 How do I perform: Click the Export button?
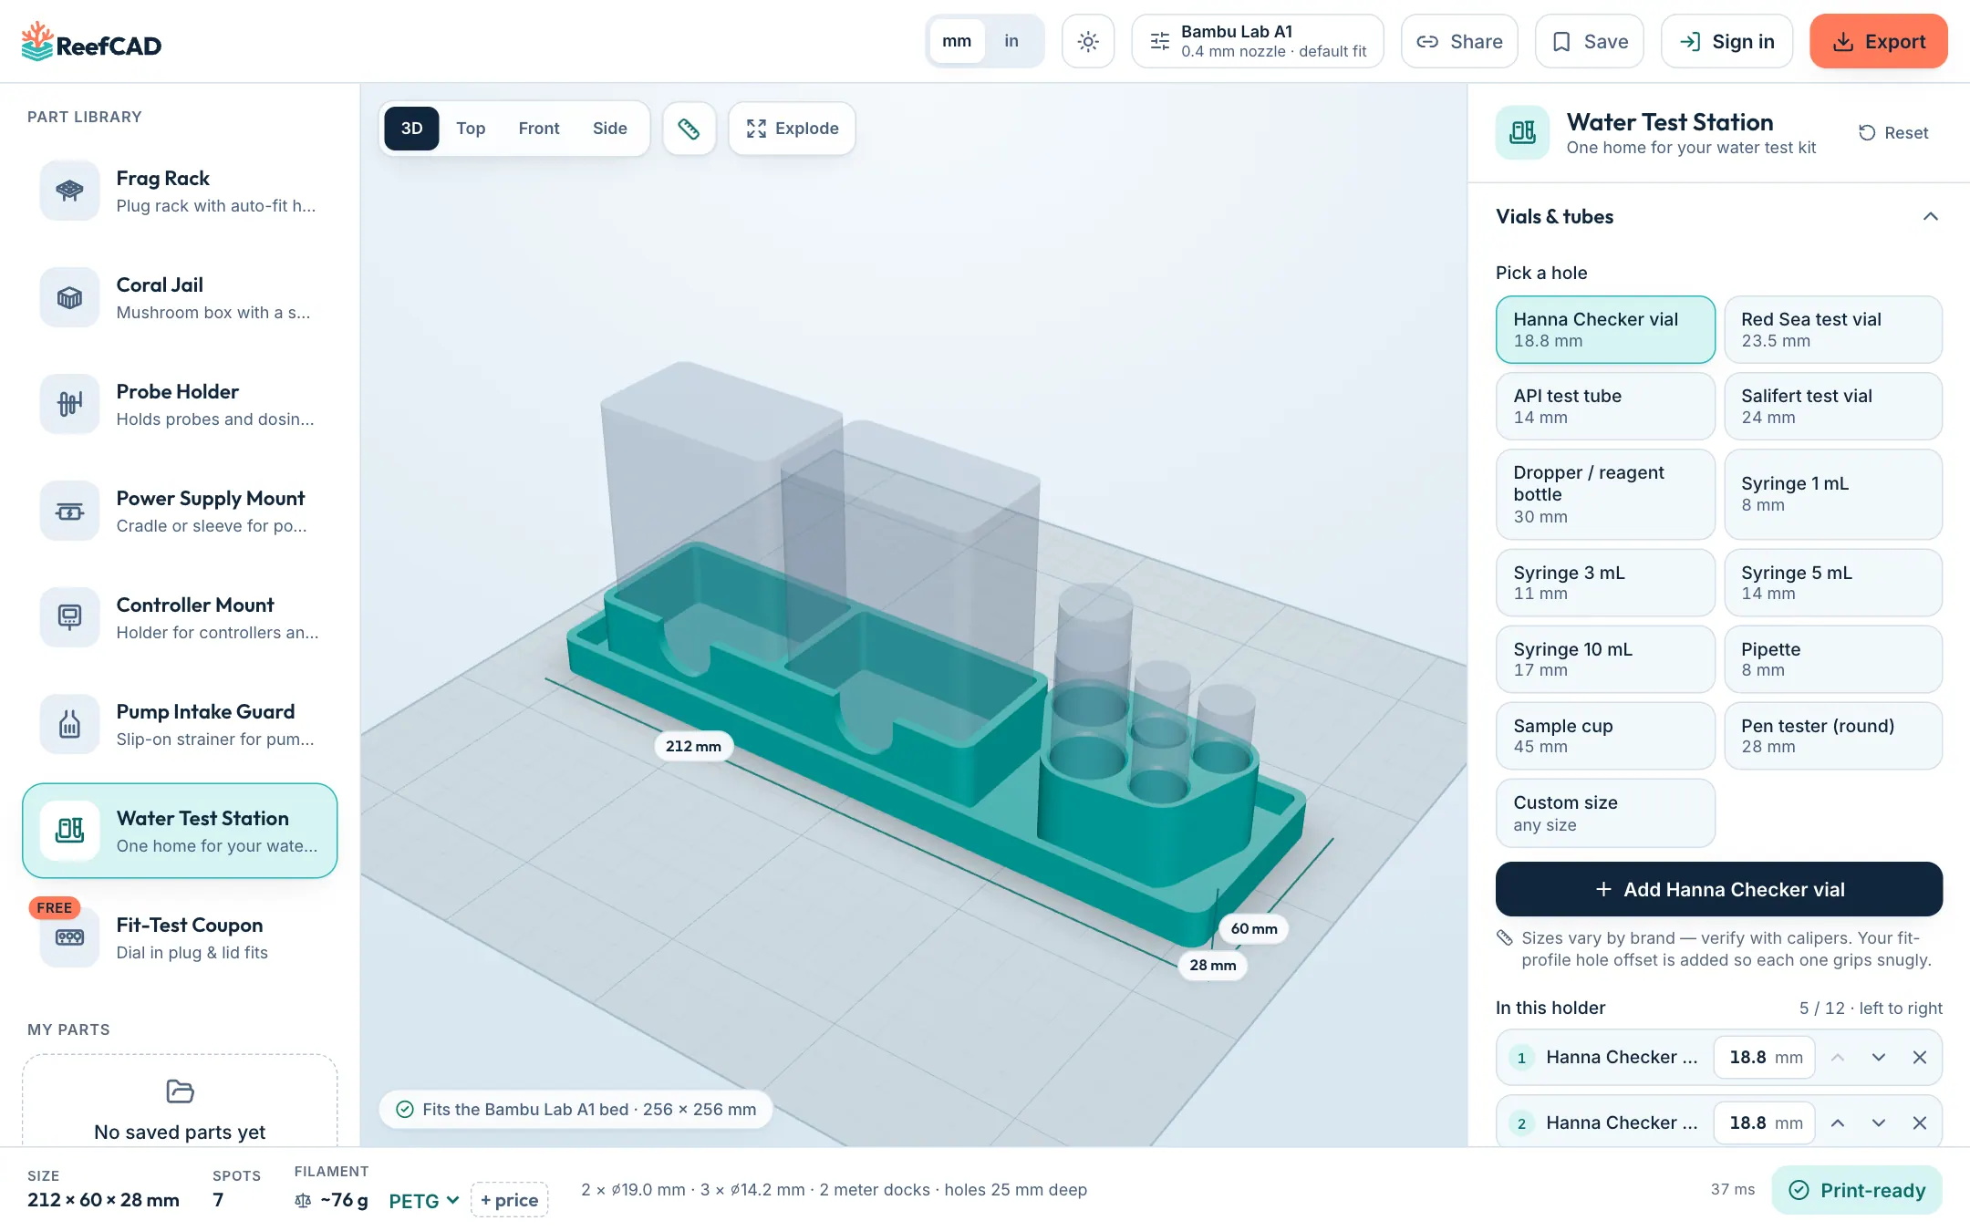pyautogui.click(x=1879, y=41)
